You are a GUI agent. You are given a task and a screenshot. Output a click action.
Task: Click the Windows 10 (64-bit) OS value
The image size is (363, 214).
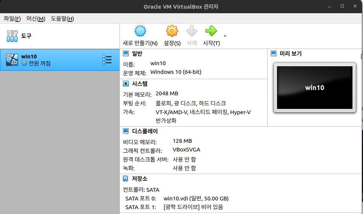pyautogui.click(x=176, y=72)
